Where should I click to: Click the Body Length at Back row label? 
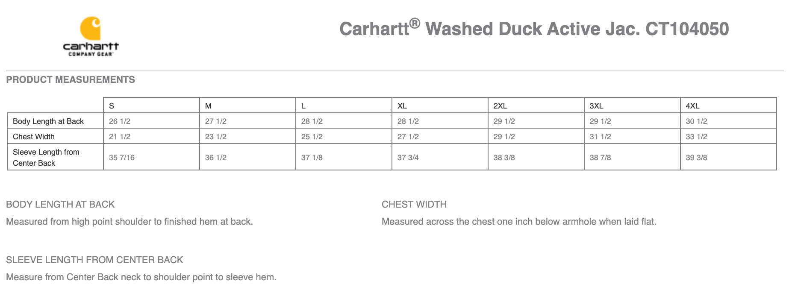click(48, 121)
